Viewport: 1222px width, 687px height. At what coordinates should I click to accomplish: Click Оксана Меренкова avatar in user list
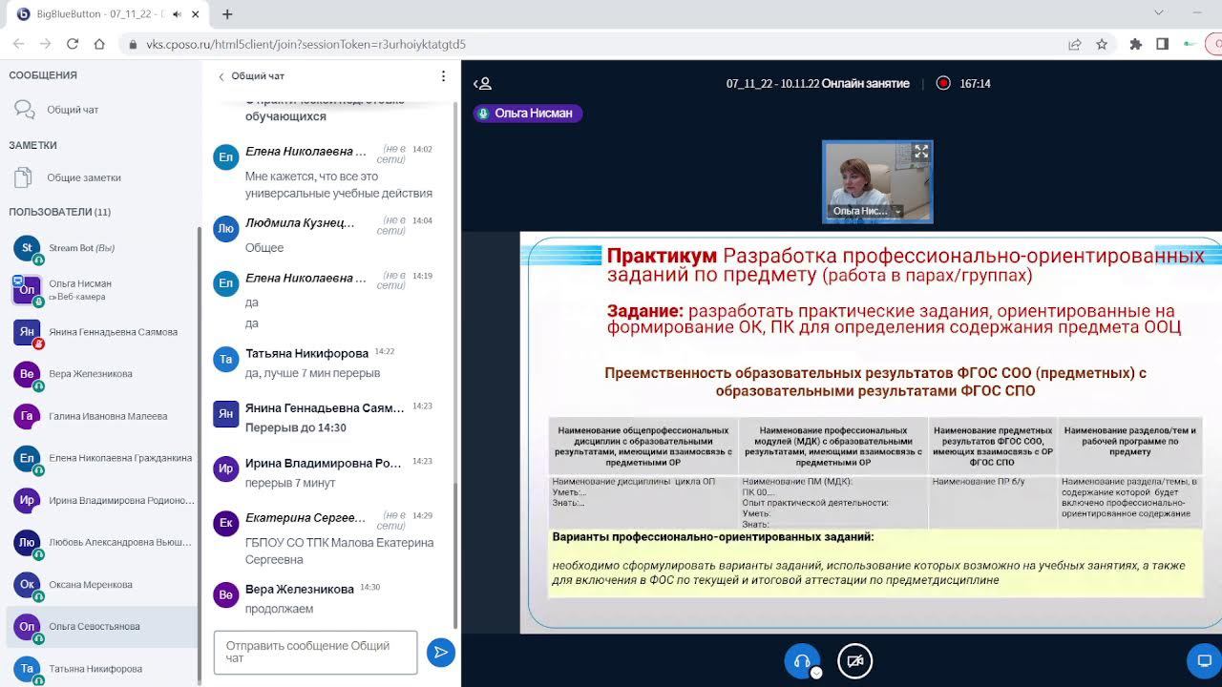[27, 585]
